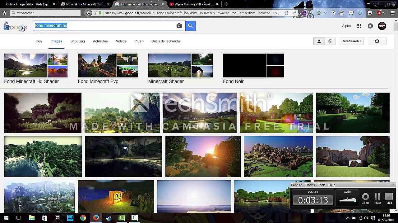Adjust the Camtasia Audio level slider
Viewport: 398px width, 223px height.
(x=348, y=200)
